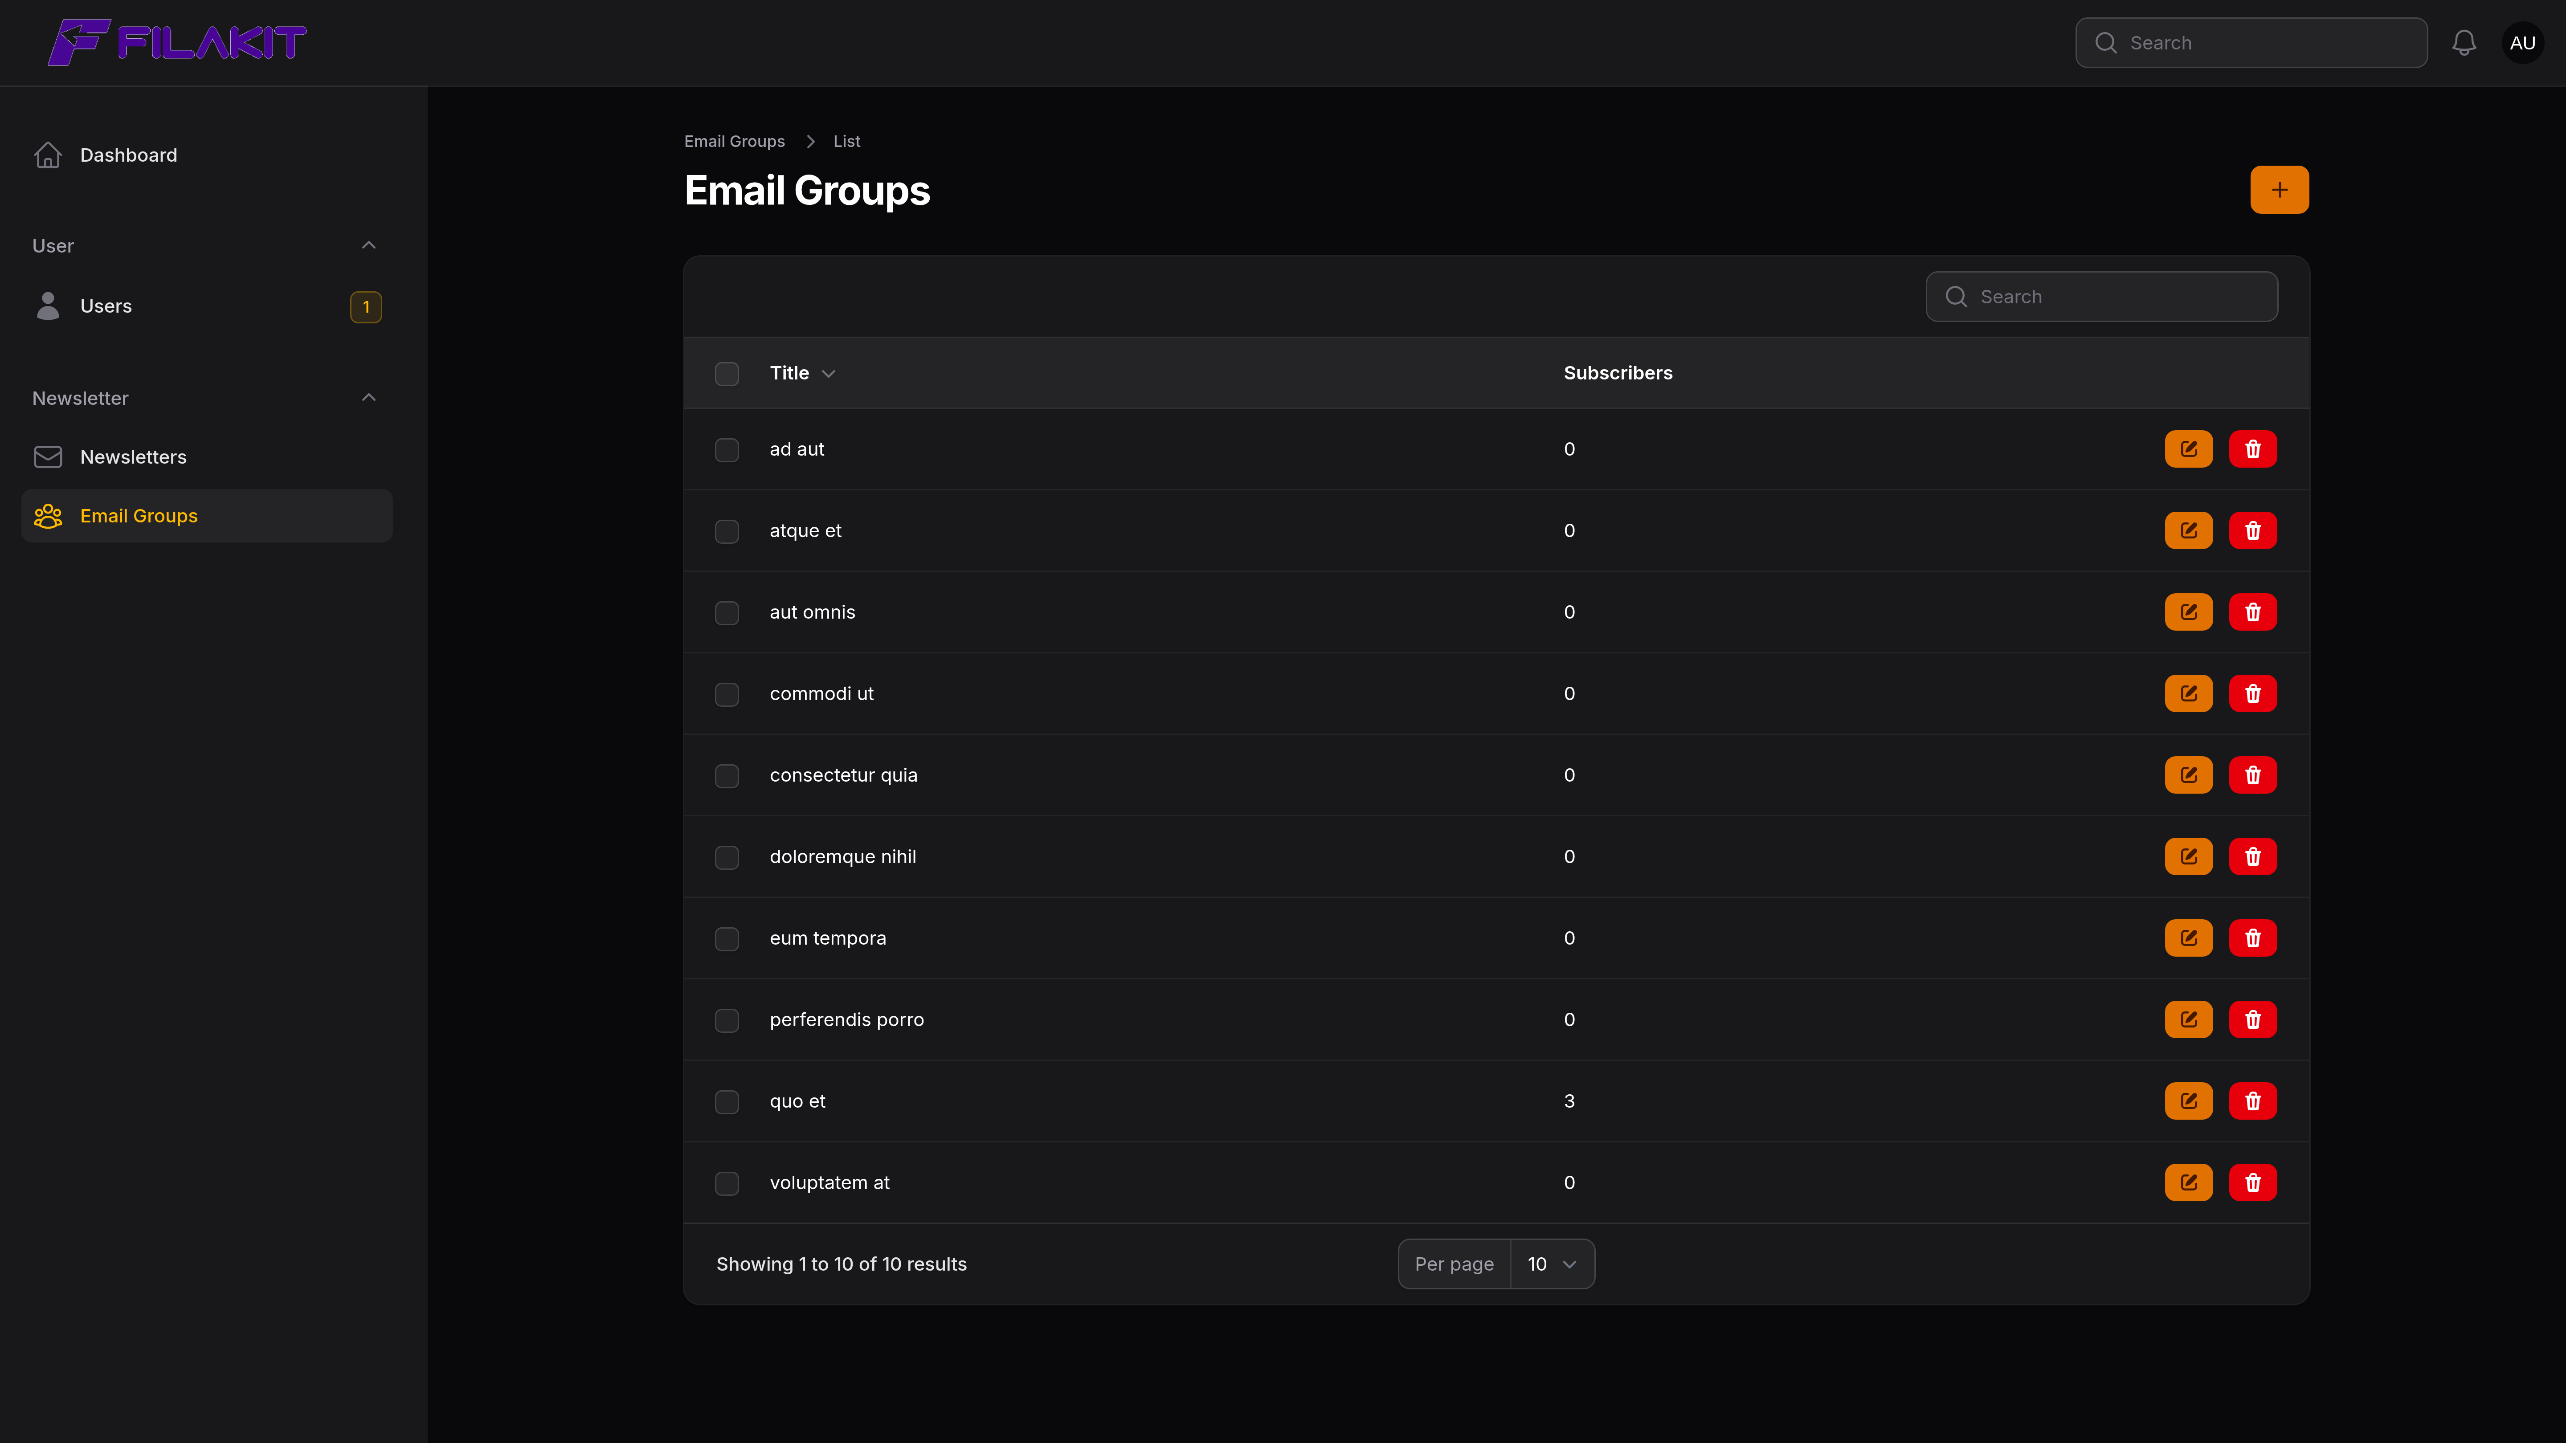Image resolution: width=2566 pixels, height=1443 pixels.
Task: Edit the 'consectetur quia' group
Action: point(2189,775)
